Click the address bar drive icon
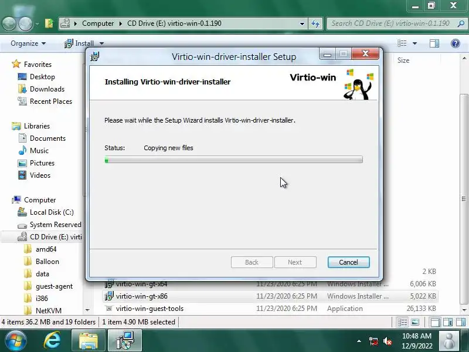This screenshot has height=352, width=469. pyautogui.click(x=65, y=23)
